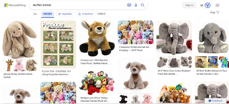Open the rainbow pony plush small thumbnail
Image resolution: width=229 pixels, height=104 pixels.
[x=224, y=62]
